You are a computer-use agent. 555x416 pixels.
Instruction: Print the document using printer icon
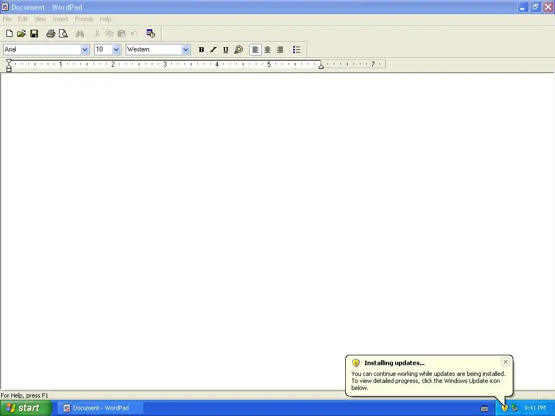tap(50, 34)
